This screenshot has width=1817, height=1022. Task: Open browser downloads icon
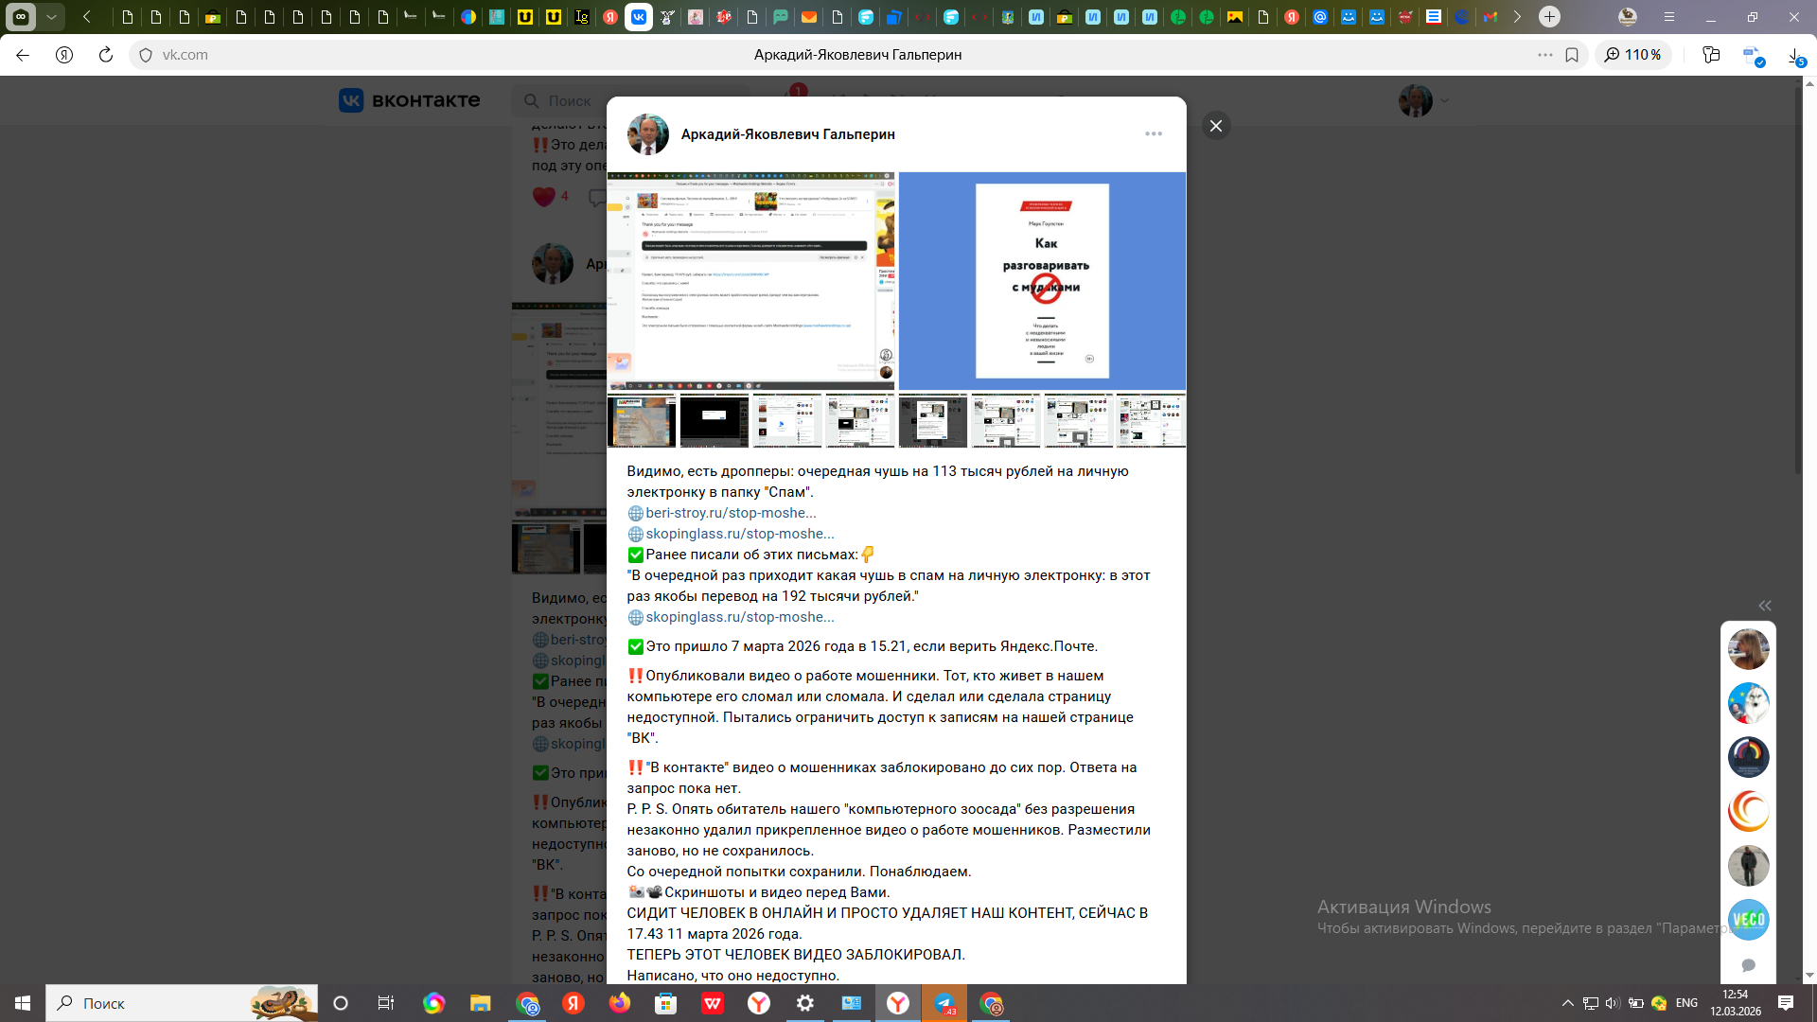pyautogui.click(x=1794, y=55)
